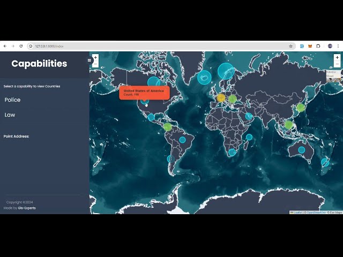Click "Select a capability to view Countries" text
Viewport: 343px width, 257px height.
point(32,86)
